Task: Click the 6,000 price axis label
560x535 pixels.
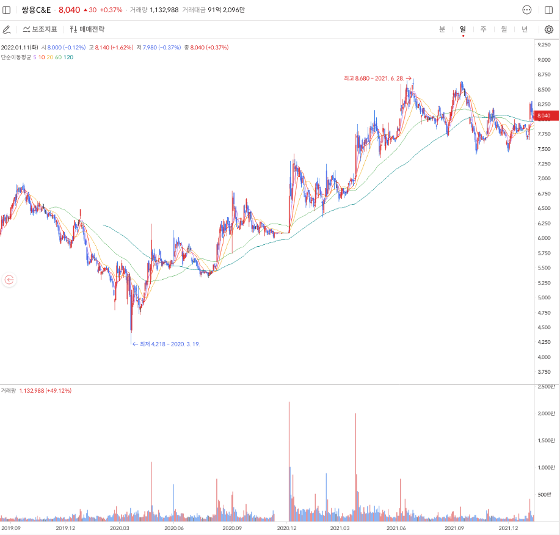Action: pyautogui.click(x=544, y=238)
